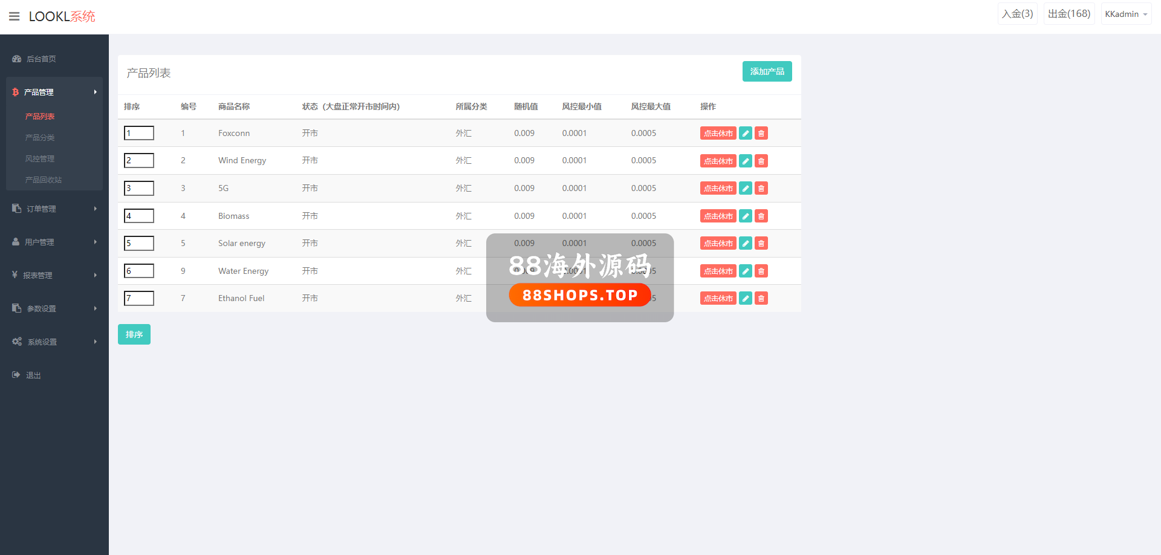Click the sort order field for Wind Energy
This screenshot has height=555, width=1161.
tap(139, 161)
